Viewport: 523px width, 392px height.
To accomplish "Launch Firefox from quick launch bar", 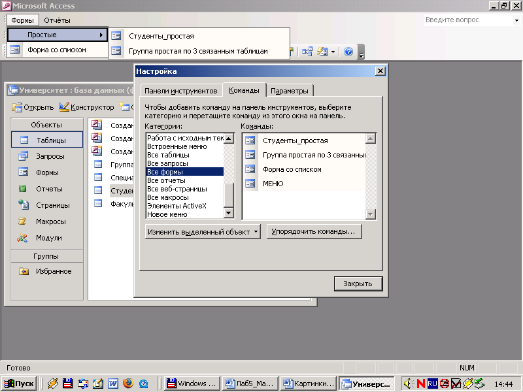I will click(127, 384).
